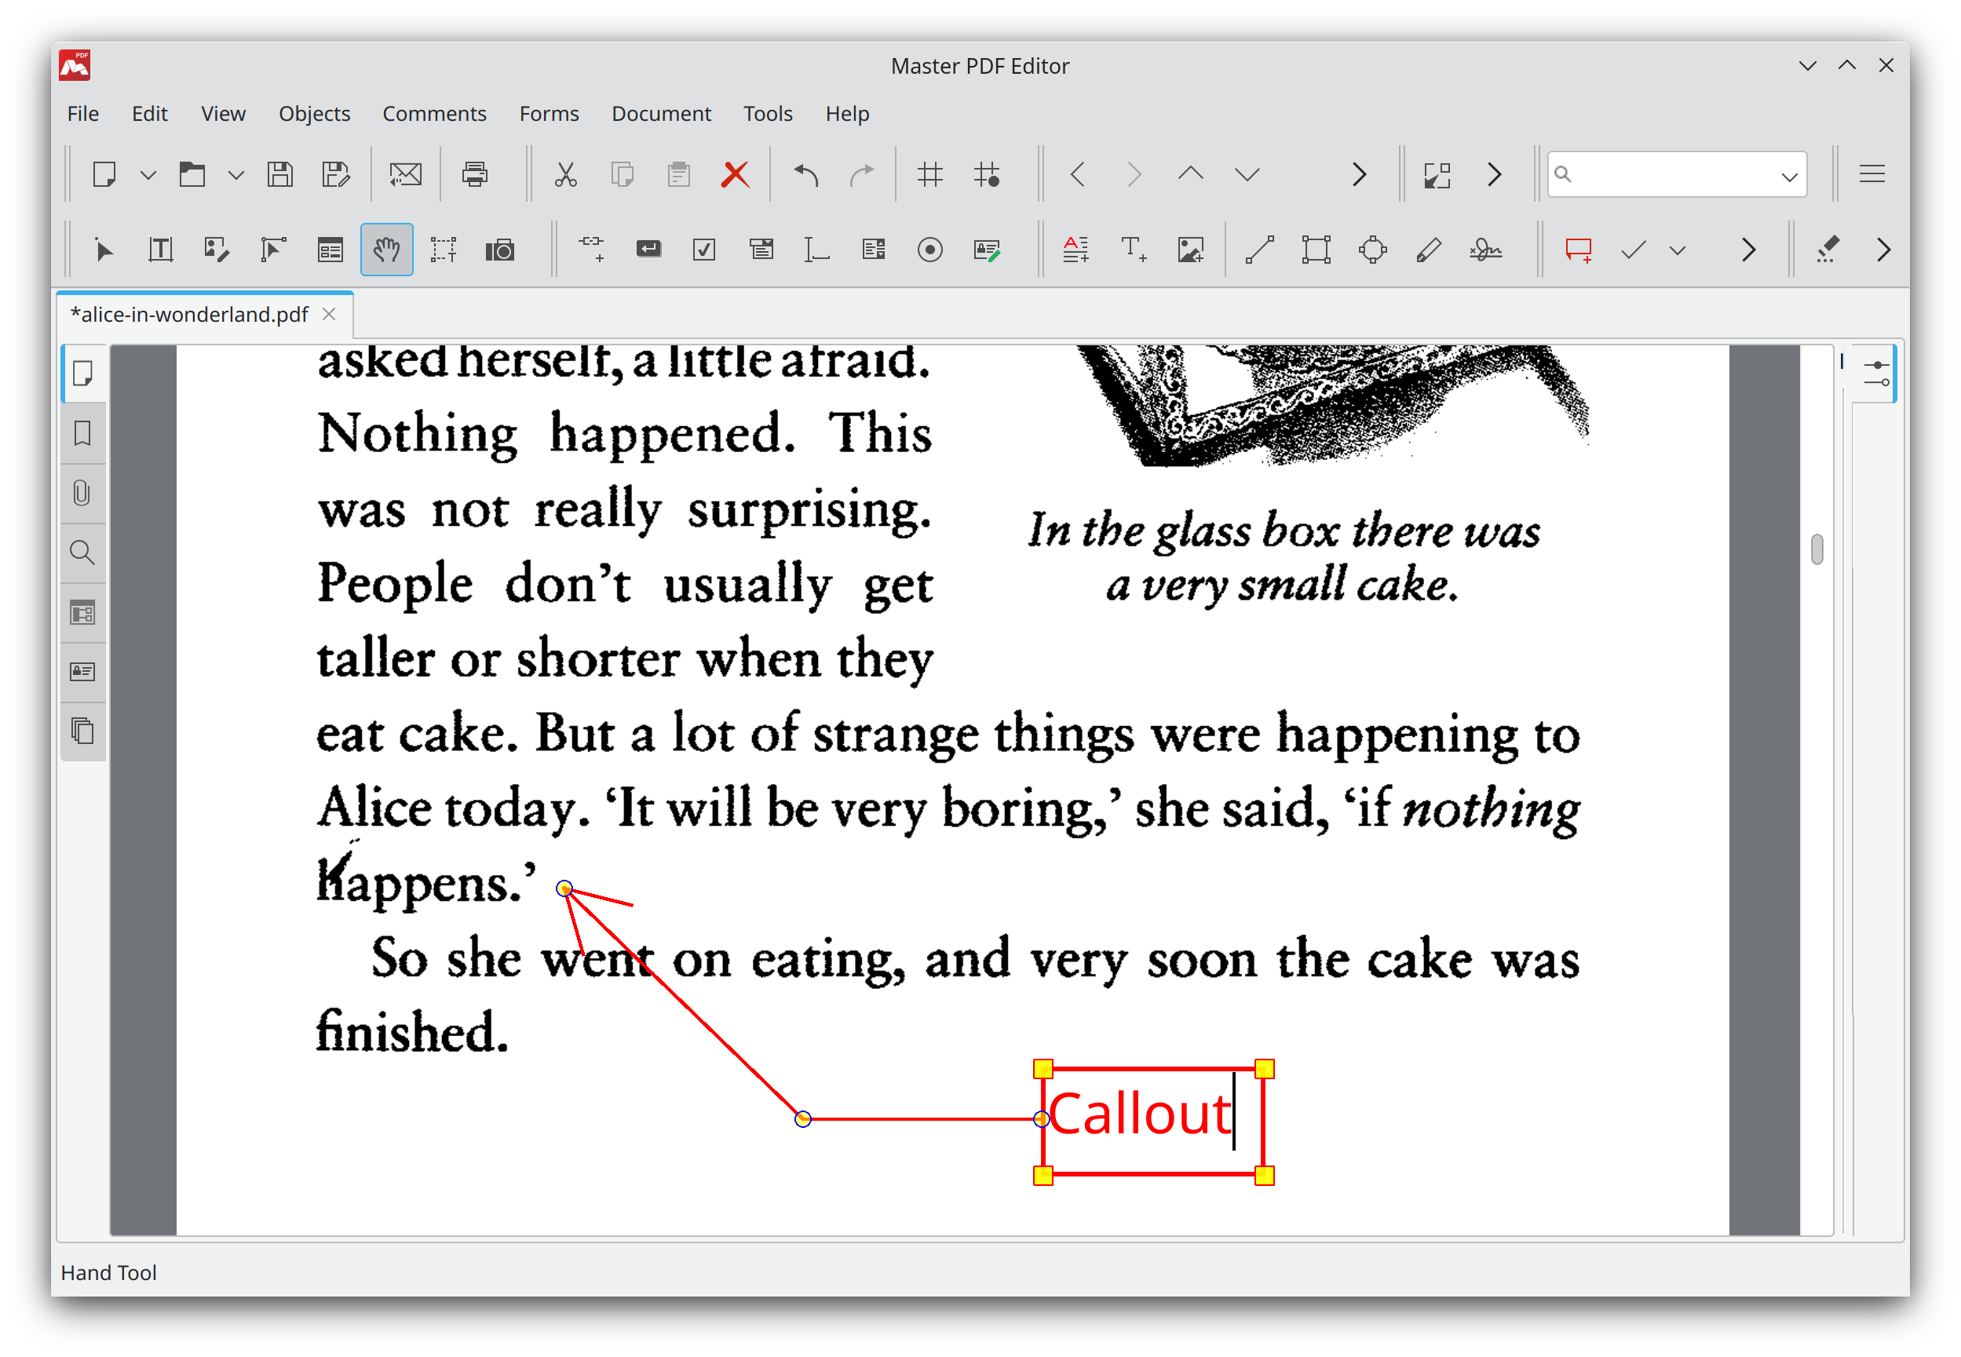Image resolution: width=1961 pixels, height=1357 pixels.
Task: Switch to the alice-in-wonderland.pdf tab
Action: coord(188,315)
